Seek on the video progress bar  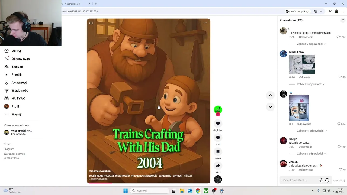coord(149,183)
